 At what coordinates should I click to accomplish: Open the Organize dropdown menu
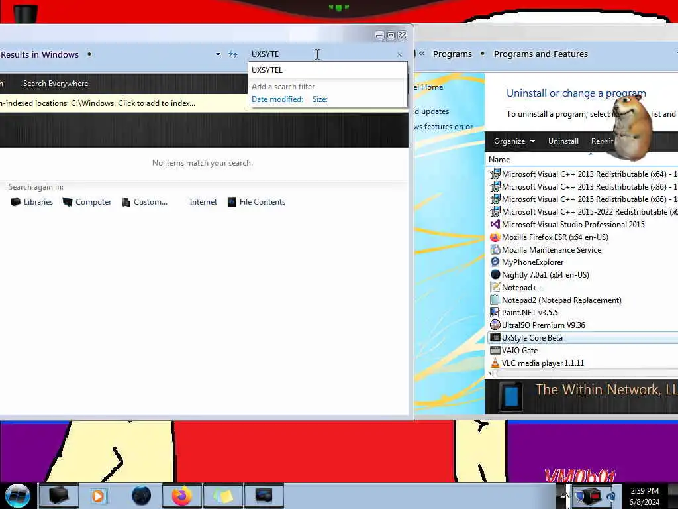(514, 141)
